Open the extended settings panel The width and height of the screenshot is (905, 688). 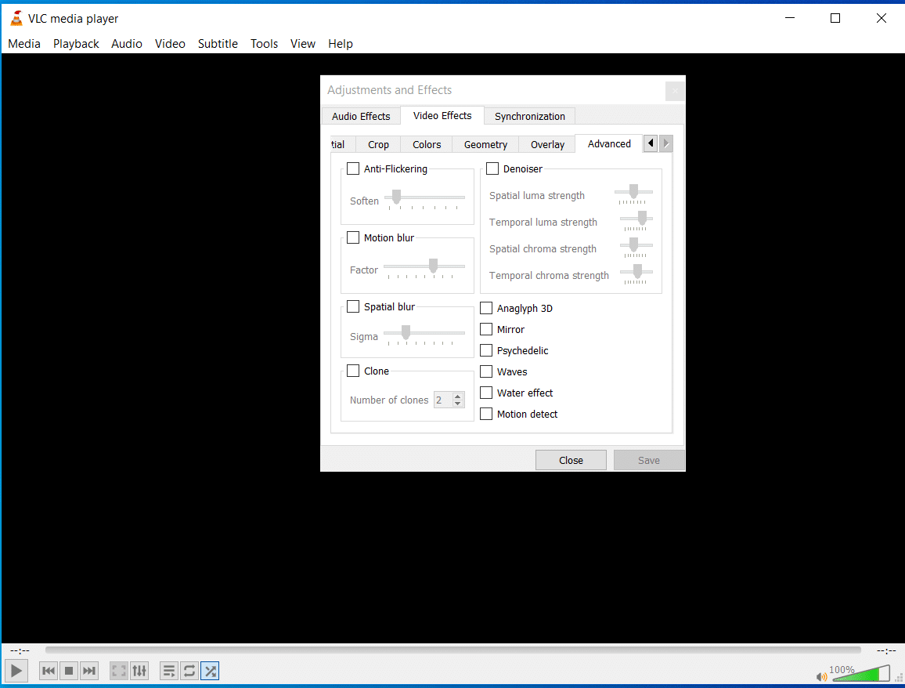139,671
